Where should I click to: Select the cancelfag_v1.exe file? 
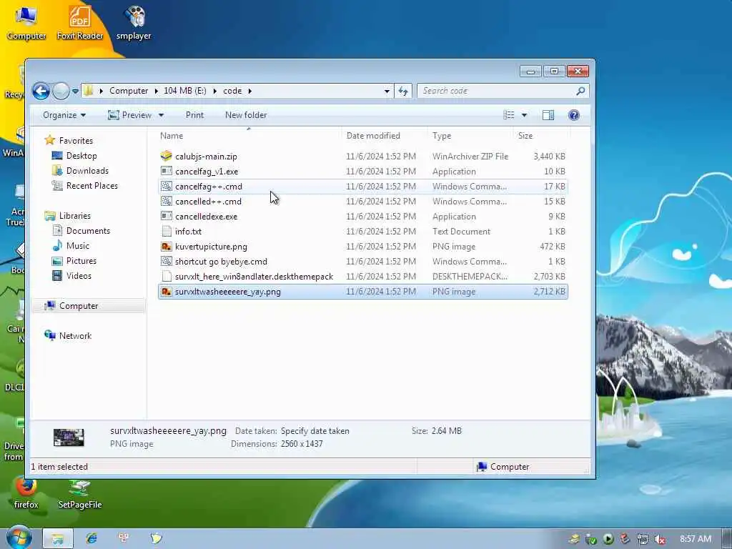coord(362,172)
